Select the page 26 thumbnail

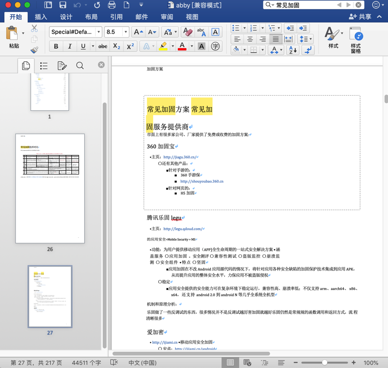50,189
